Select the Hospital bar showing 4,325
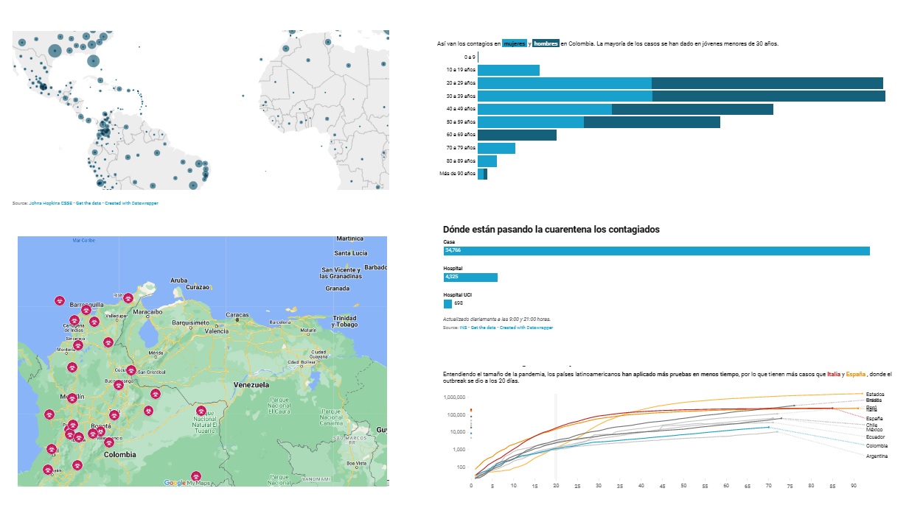 pos(470,278)
